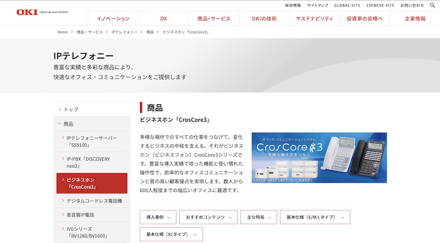Viewport: 440px width, 243px height.
Task: Jump to 主な特長 section
Action: point(258,217)
